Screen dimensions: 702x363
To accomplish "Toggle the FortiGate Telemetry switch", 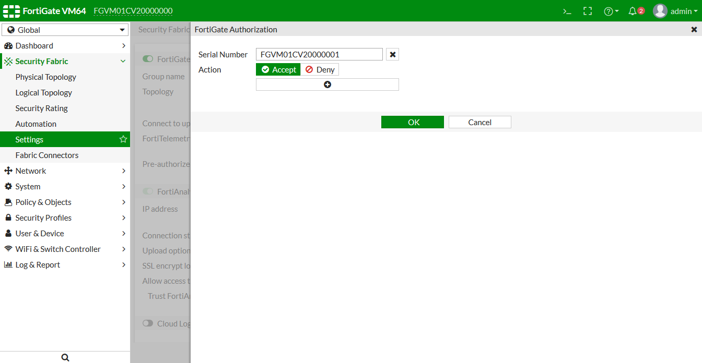I will pos(148,59).
